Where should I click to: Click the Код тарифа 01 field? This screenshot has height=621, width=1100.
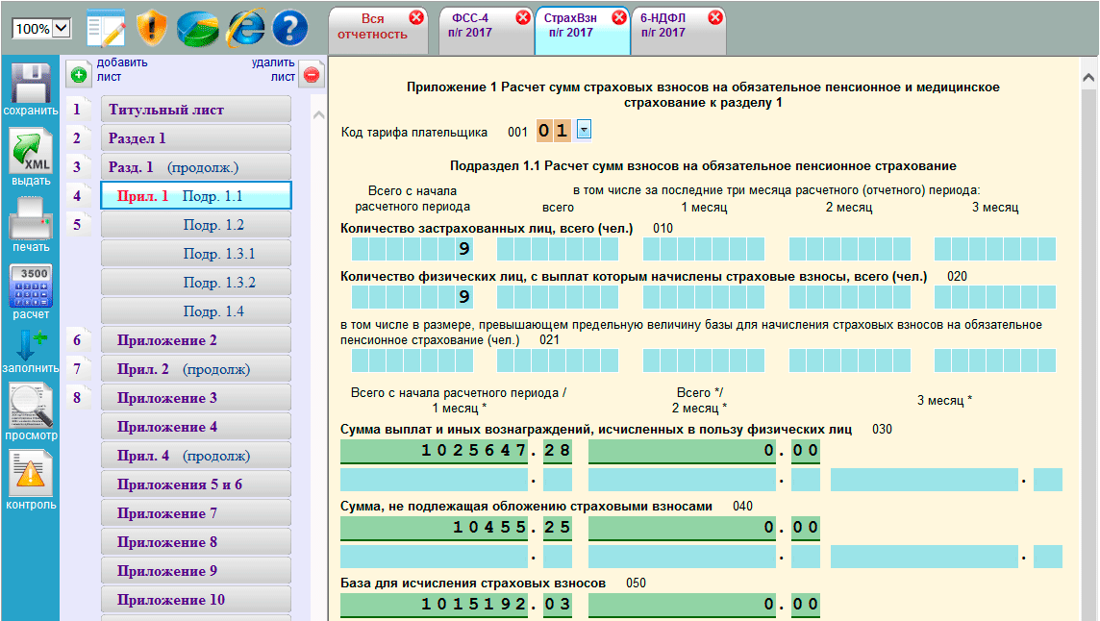554,131
